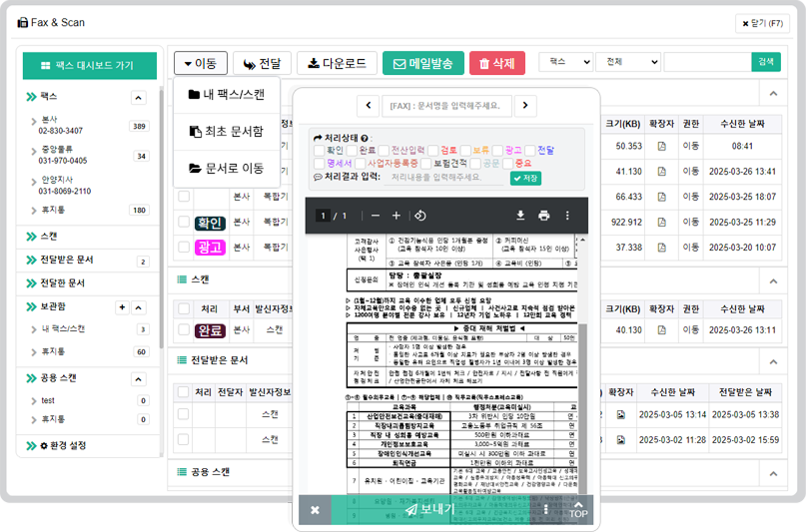Open the PDF viewer more options menu
The width and height of the screenshot is (806, 532).
tap(567, 216)
